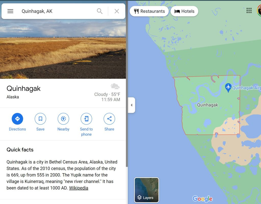Select the Send to phone icon
The width and height of the screenshot is (261, 204).
click(x=86, y=119)
